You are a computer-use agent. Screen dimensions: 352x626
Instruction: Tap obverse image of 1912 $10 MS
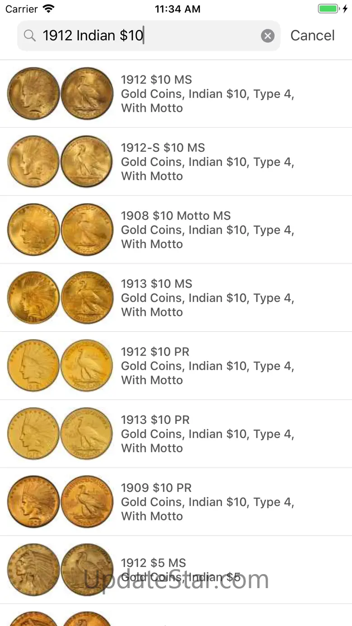33,93
